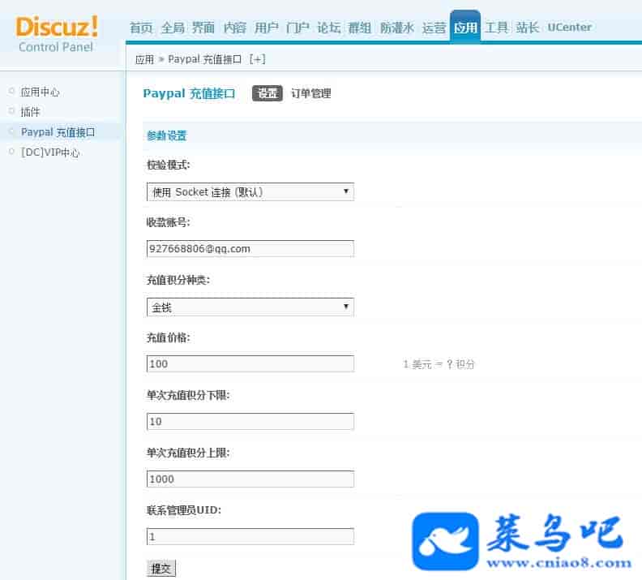
Task: Switch to the 订单管理 tab
Action: coord(310,93)
